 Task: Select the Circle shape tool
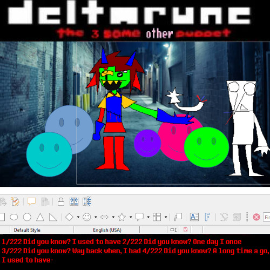coord(27,217)
